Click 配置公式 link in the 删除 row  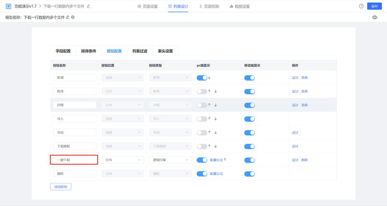pos(216,174)
